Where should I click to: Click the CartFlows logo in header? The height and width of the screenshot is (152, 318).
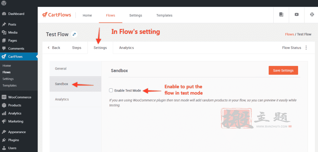pyautogui.click(x=57, y=15)
